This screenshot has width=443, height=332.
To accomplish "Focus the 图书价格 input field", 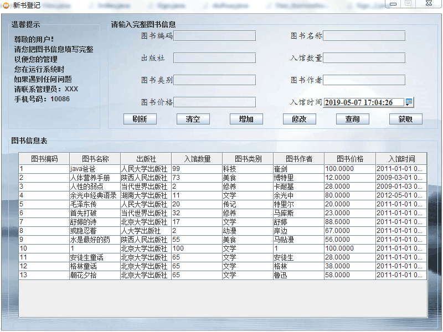I will (x=215, y=102).
